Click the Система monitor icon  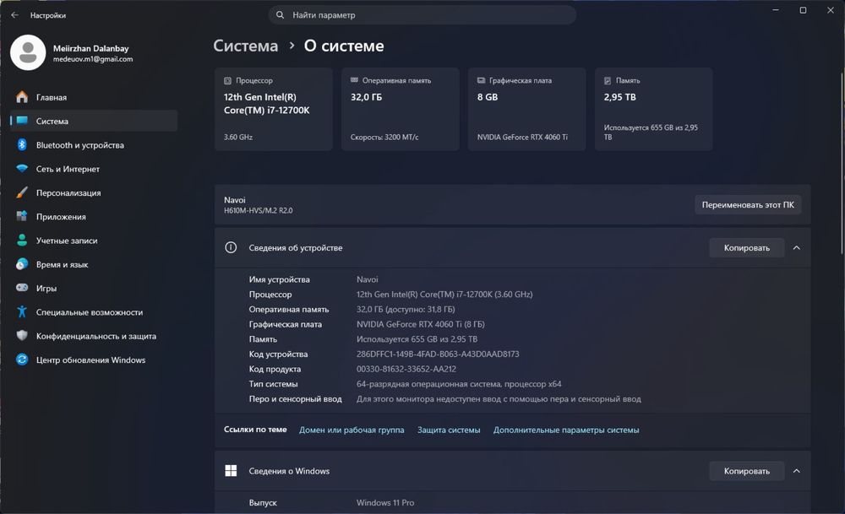[x=22, y=121]
